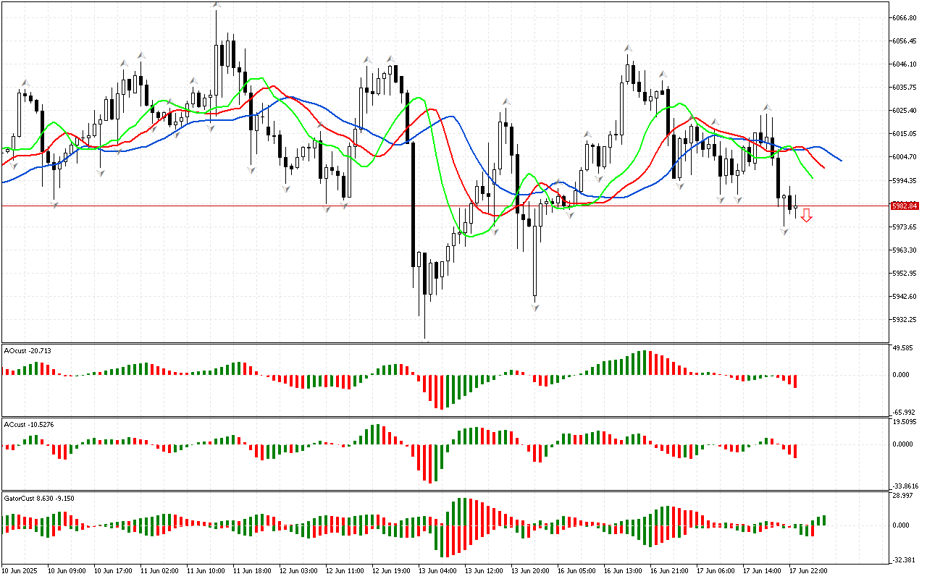This screenshot has height=579, width=927.
Task: Click the 49.585 AOcust scale value
Action: (x=902, y=348)
